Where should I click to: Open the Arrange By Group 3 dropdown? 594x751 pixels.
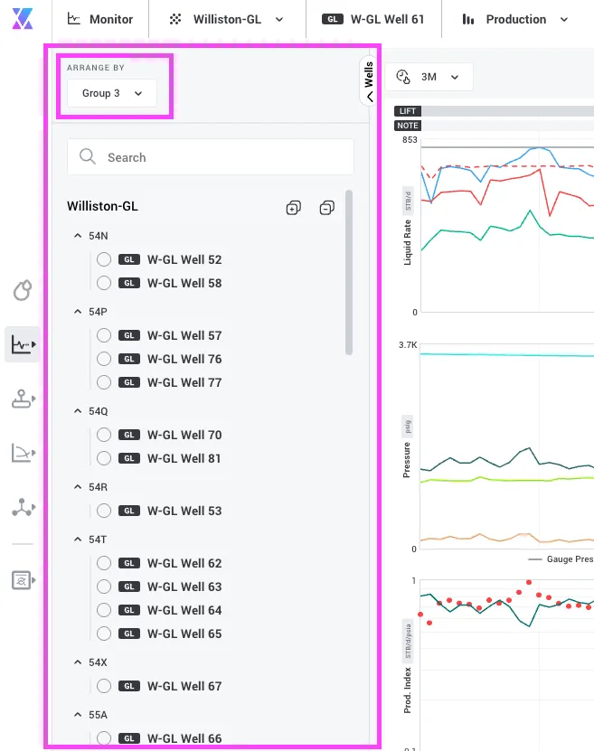pos(112,93)
